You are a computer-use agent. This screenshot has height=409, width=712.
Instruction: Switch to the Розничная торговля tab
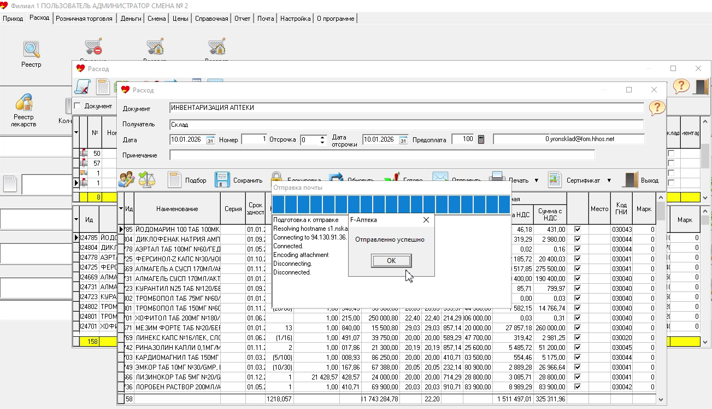[x=84, y=19]
